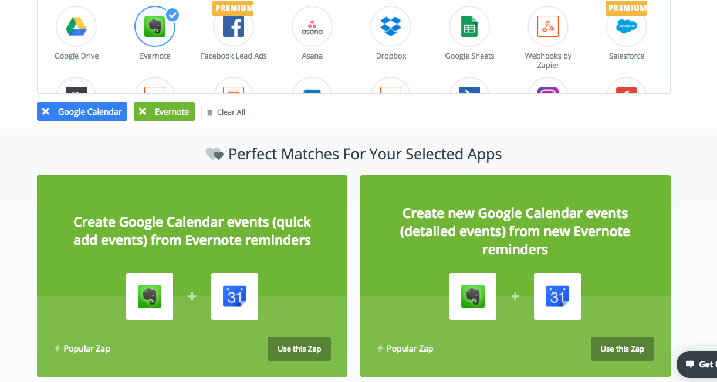Choose the Facebook Lead Ads app icon

pos(234,26)
